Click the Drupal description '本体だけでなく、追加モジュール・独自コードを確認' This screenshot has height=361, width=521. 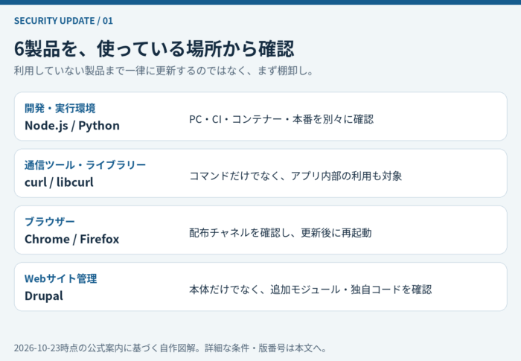click(310, 290)
